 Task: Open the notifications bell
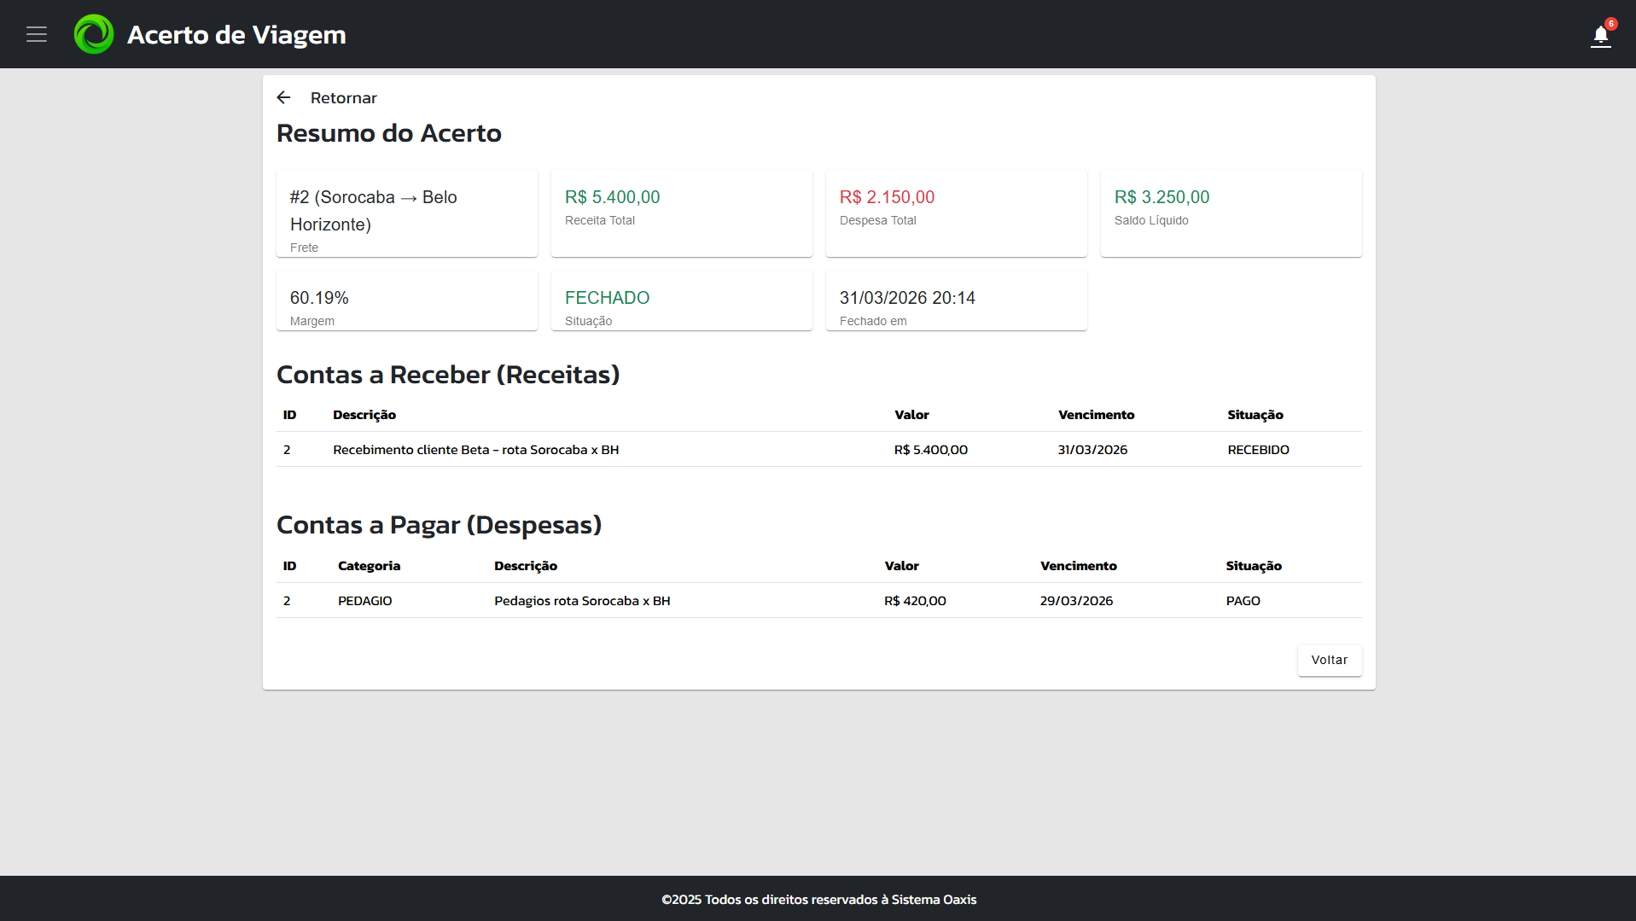[x=1600, y=36]
